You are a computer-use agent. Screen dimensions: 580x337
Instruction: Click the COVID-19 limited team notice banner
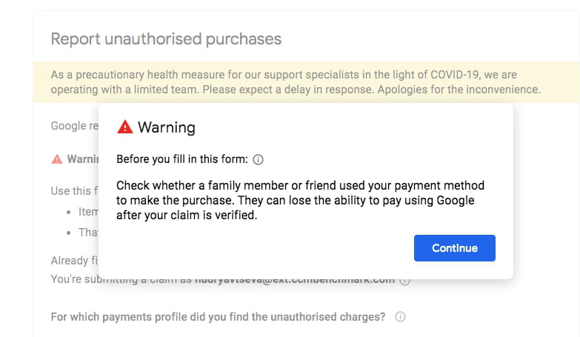pyautogui.click(x=296, y=81)
